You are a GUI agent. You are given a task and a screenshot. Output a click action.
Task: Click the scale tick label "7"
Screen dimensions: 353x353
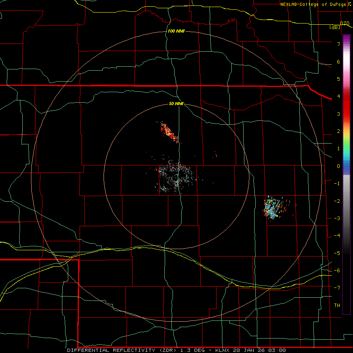click(338, 44)
